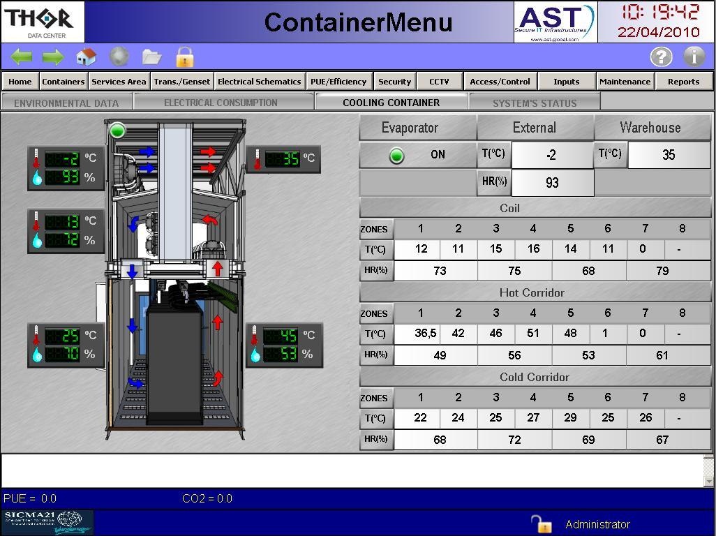Click the Administrator unlock padlock icon
This screenshot has height=536, width=716.
click(541, 523)
